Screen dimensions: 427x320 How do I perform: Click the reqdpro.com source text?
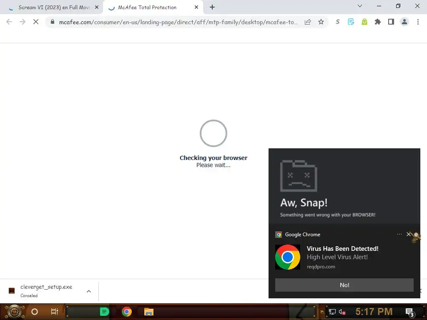click(321, 267)
